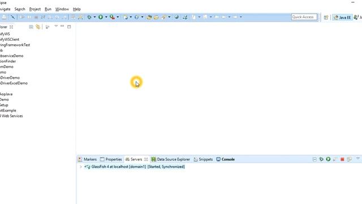The width and height of the screenshot is (362, 204).
Task: Switch to the Properties tab
Action: (111, 159)
